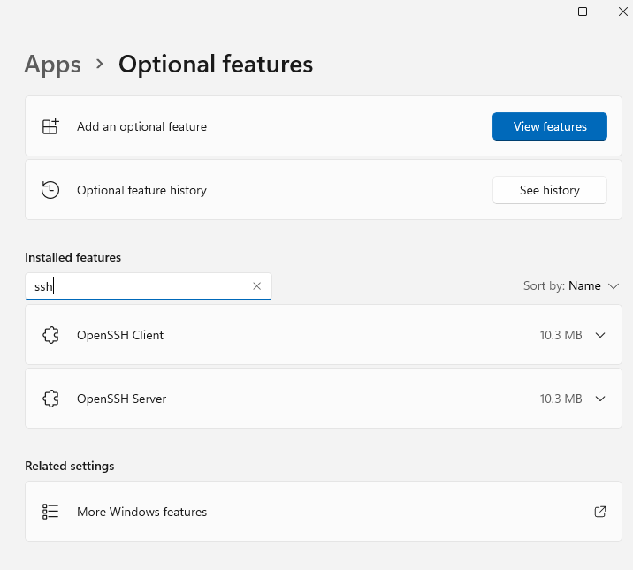
Task: Click the external link icon for More Windows features
Action: 600,512
